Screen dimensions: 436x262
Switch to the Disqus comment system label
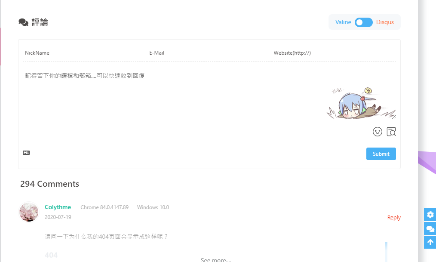385,22
